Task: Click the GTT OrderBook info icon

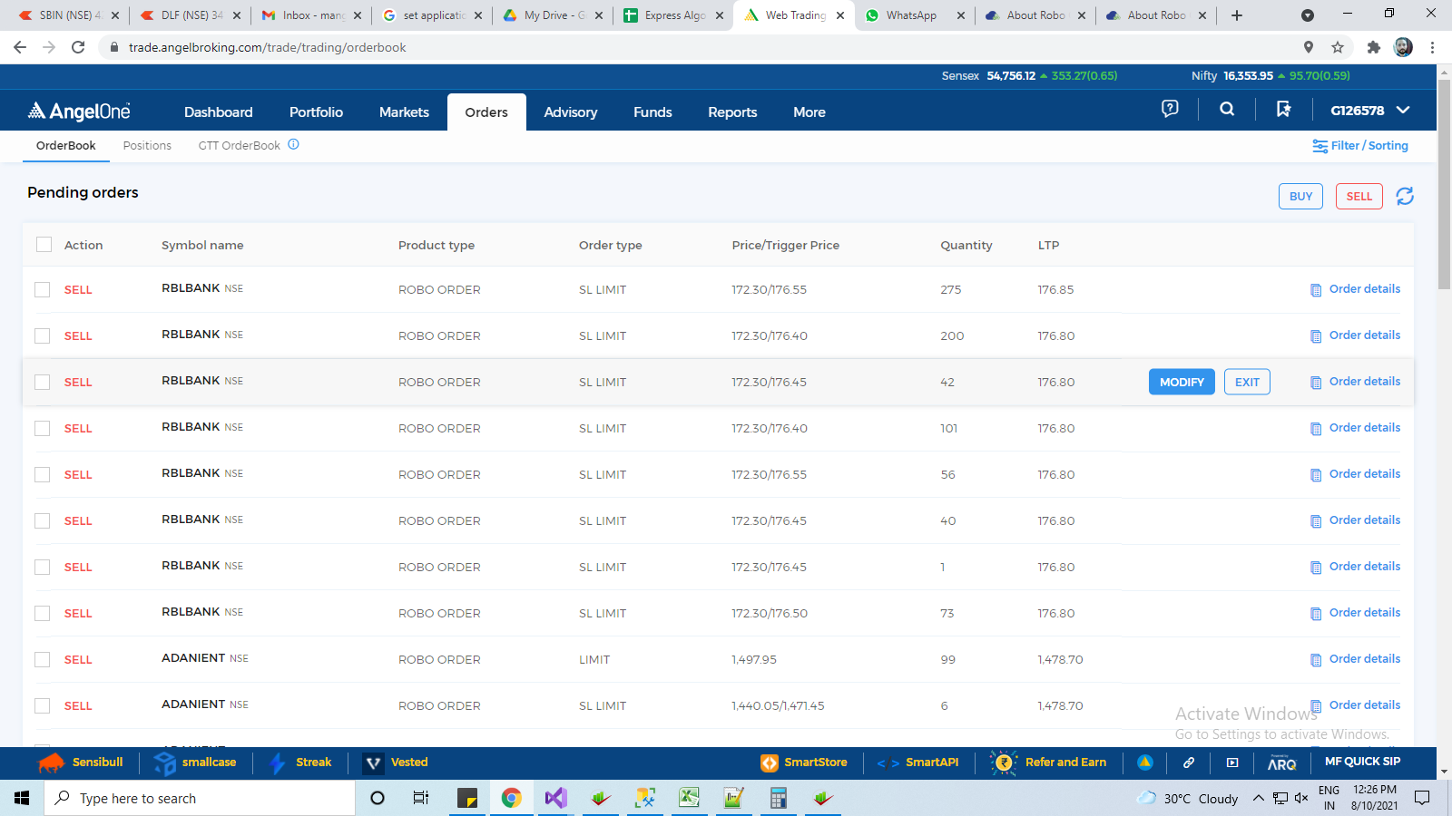Action: coord(293,144)
